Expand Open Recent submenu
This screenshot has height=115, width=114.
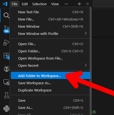click(50, 66)
